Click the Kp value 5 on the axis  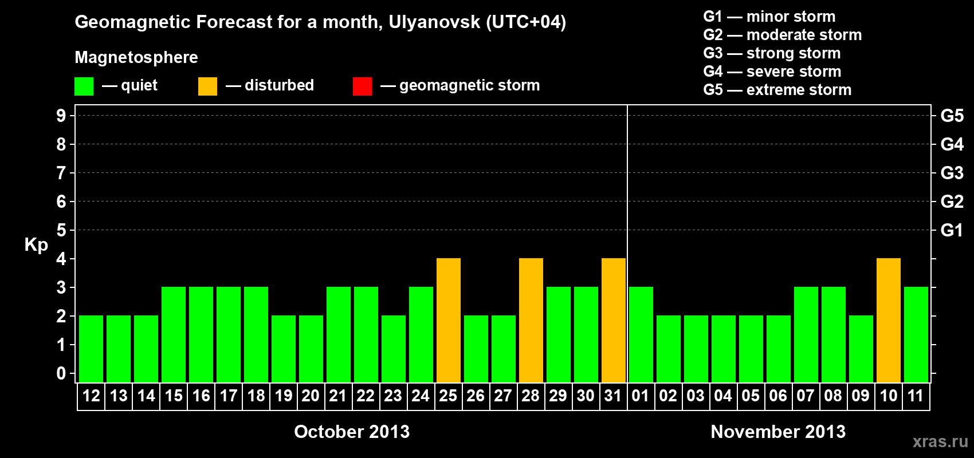pos(61,230)
